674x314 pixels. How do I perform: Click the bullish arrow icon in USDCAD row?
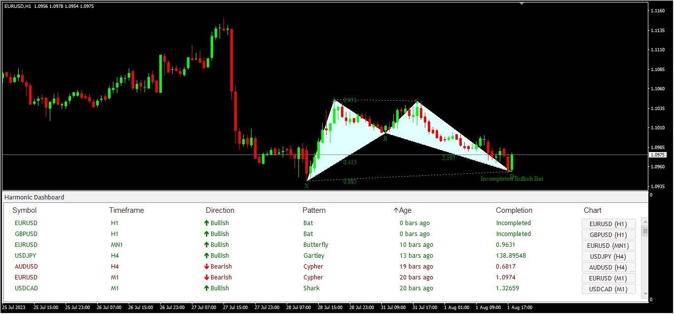click(207, 288)
